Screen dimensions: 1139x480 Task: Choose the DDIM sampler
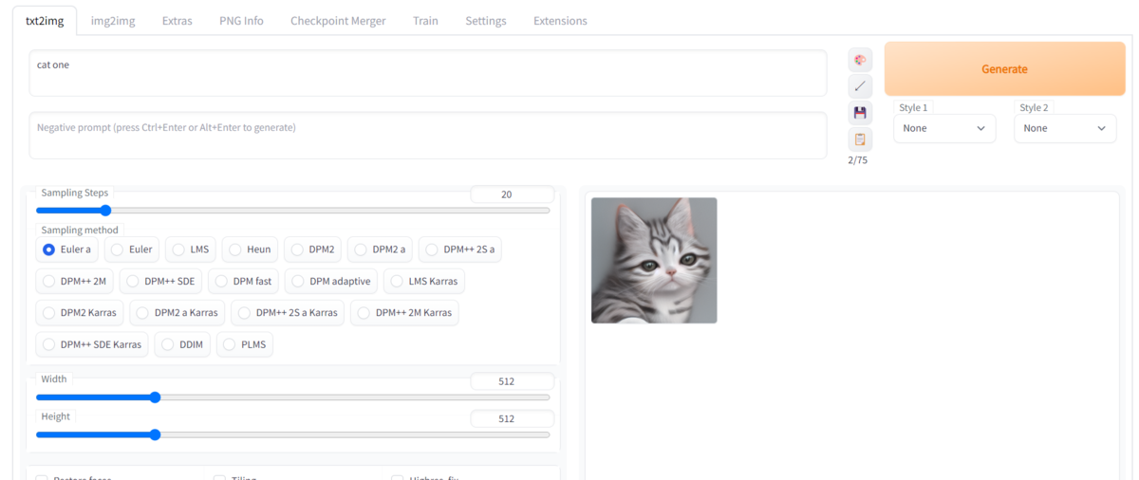point(182,344)
